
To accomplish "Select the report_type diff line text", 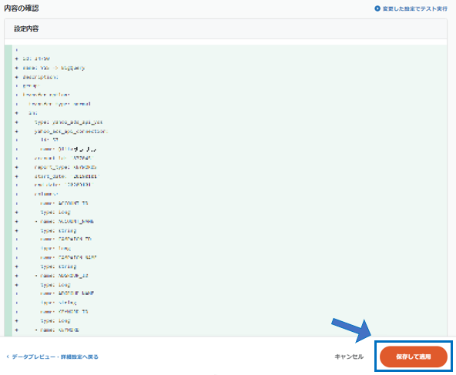I will [x=65, y=167].
